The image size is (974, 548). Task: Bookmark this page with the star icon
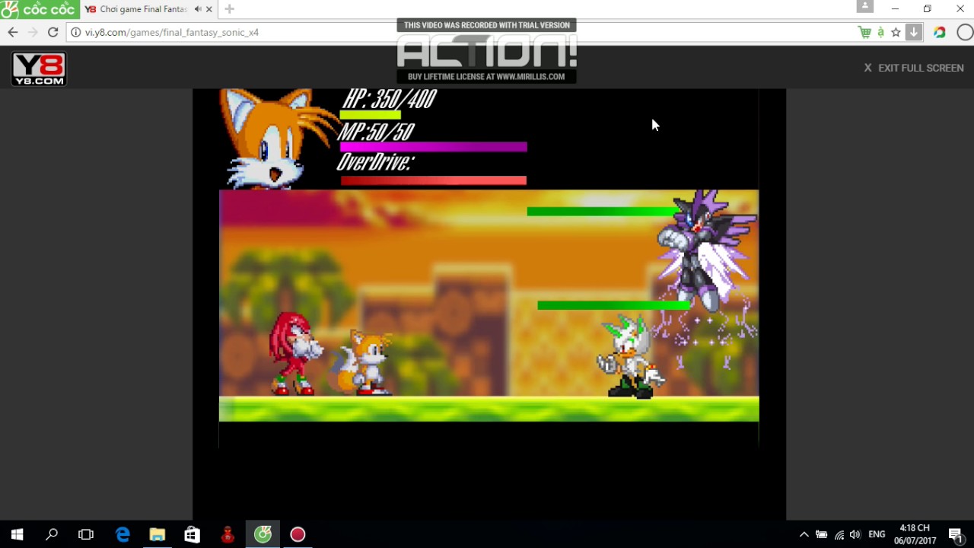[896, 32]
